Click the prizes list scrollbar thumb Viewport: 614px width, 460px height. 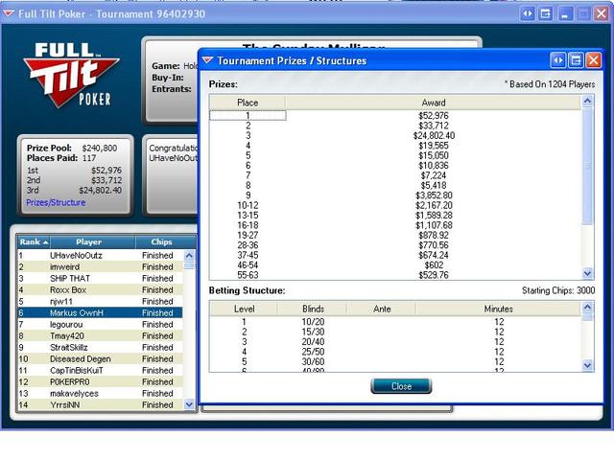[x=587, y=166]
